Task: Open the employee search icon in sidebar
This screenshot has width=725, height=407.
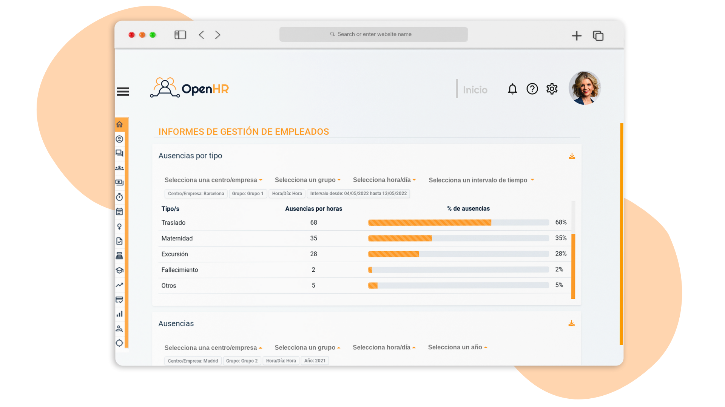Action: click(119, 328)
